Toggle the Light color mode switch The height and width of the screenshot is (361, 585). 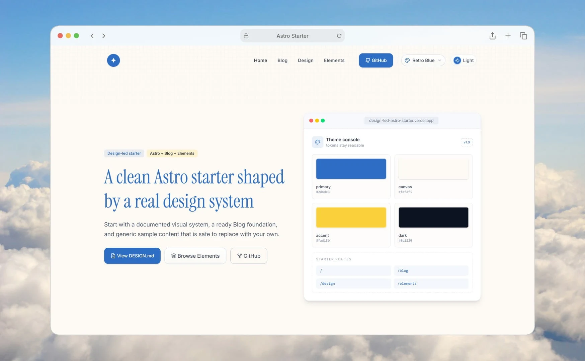pos(464,61)
